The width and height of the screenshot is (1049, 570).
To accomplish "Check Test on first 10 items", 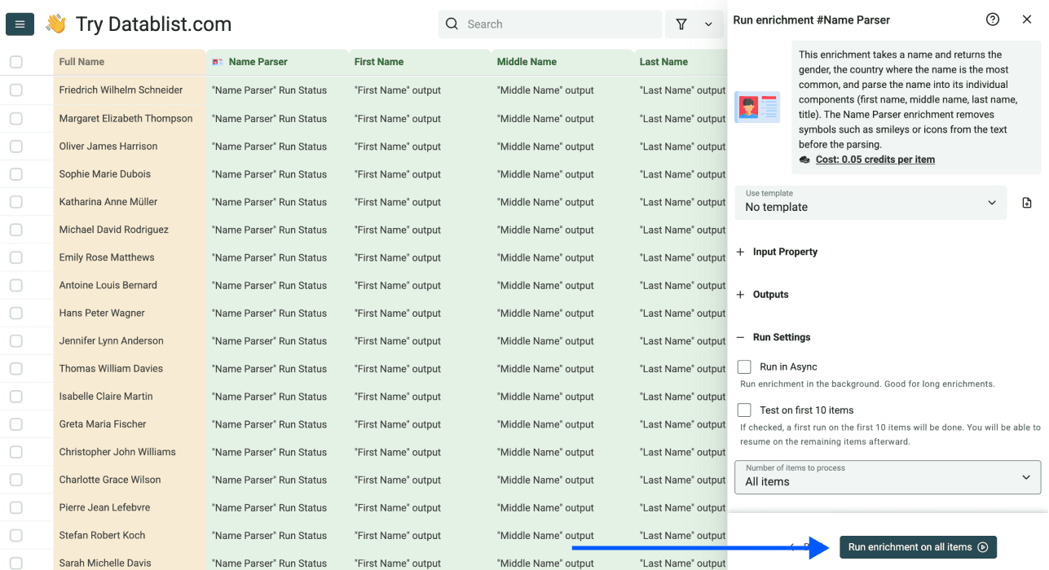I will tap(743, 410).
